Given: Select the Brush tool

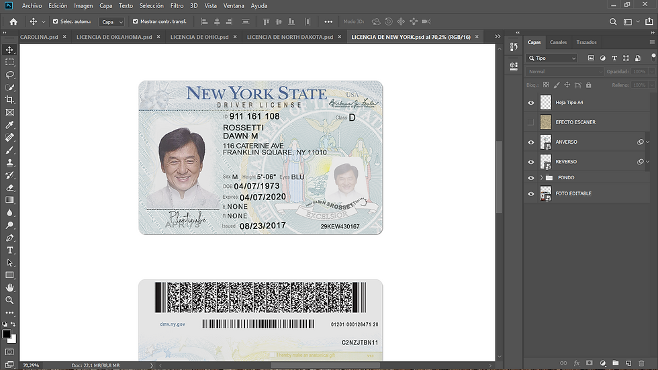Looking at the screenshot, I should (x=10, y=150).
